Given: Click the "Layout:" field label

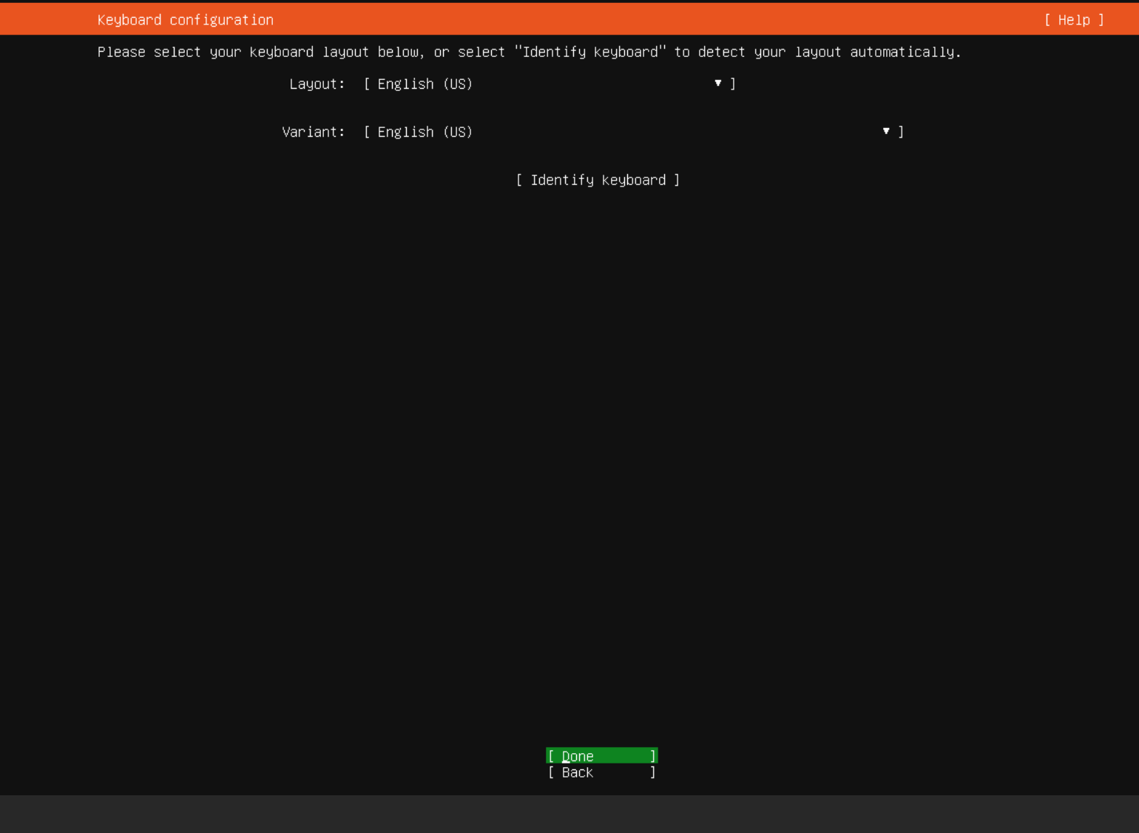Looking at the screenshot, I should coord(317,84).
